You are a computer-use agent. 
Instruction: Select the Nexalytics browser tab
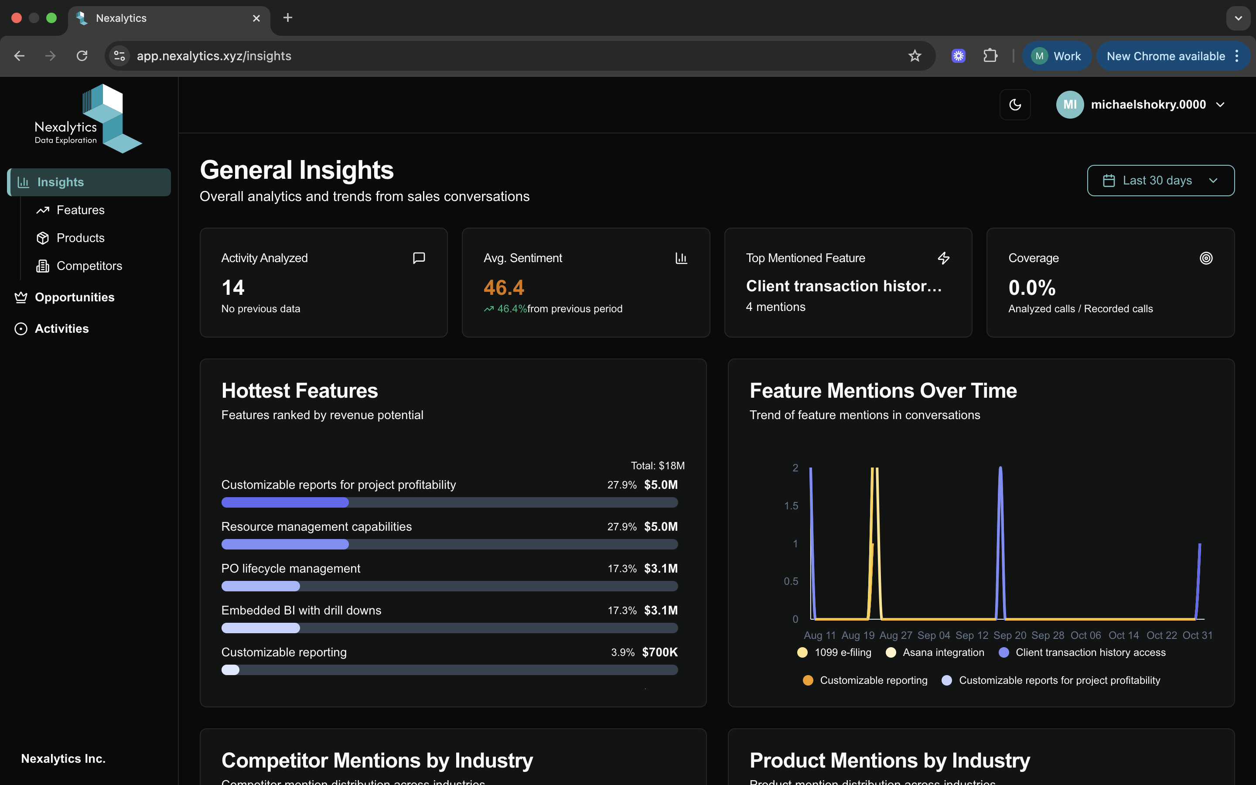(169, 18)
